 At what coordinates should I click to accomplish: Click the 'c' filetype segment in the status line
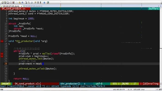pos(85,84)
